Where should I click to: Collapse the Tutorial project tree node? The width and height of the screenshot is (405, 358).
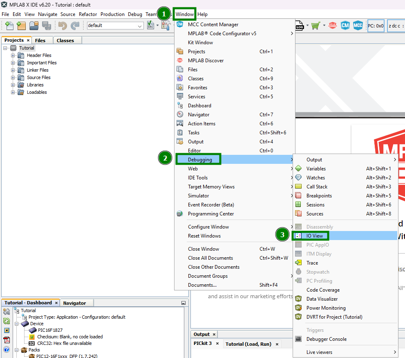tap(5, 48)
